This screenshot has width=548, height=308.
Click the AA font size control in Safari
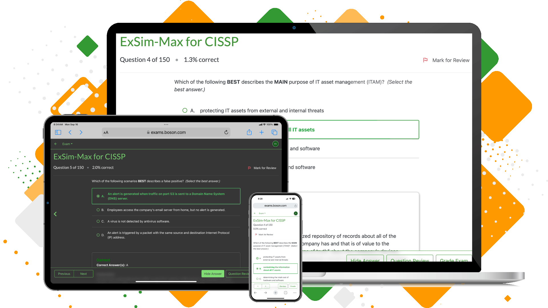coord(106,132)
